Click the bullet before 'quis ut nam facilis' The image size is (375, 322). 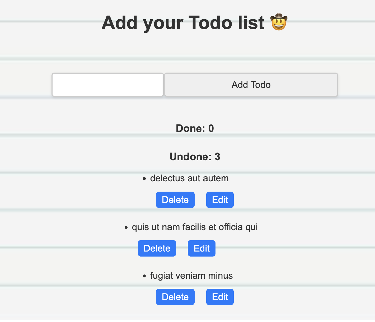(x=126, y=228)
